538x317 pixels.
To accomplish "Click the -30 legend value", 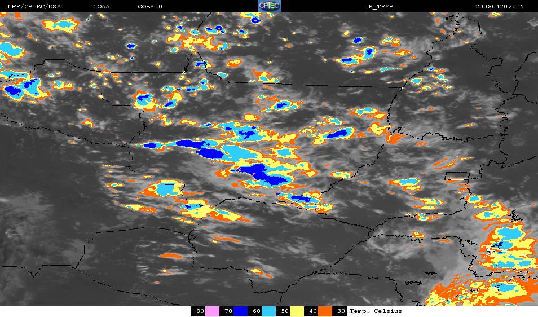I will coord(339,311).
